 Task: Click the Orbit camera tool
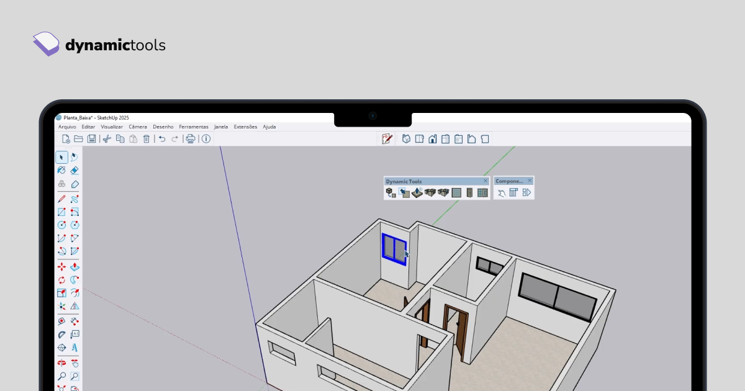click(x=61, y=362)
